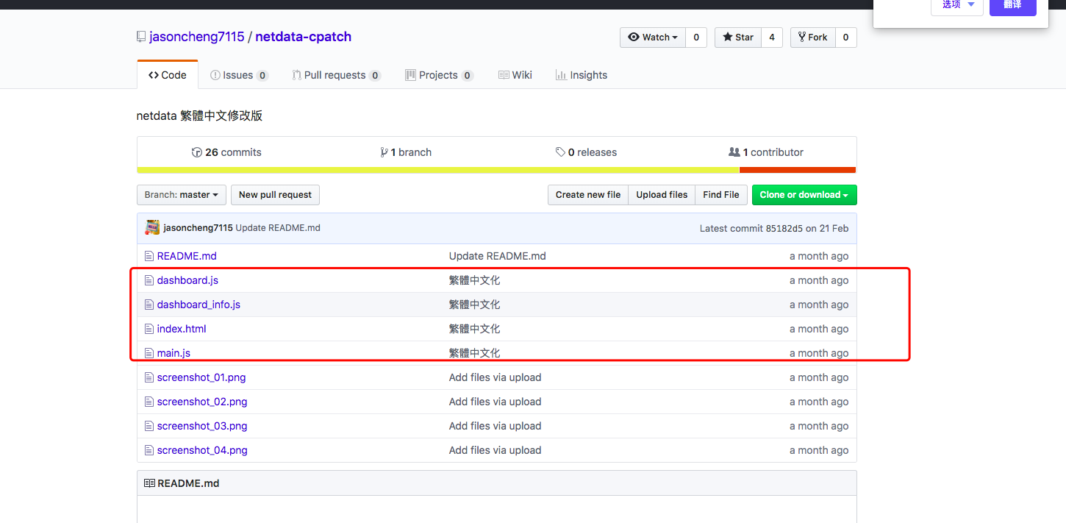This screenshot has width=1066, height=523.
Task: Click the tag icon beside 0 releases
Action: (561, 152)
